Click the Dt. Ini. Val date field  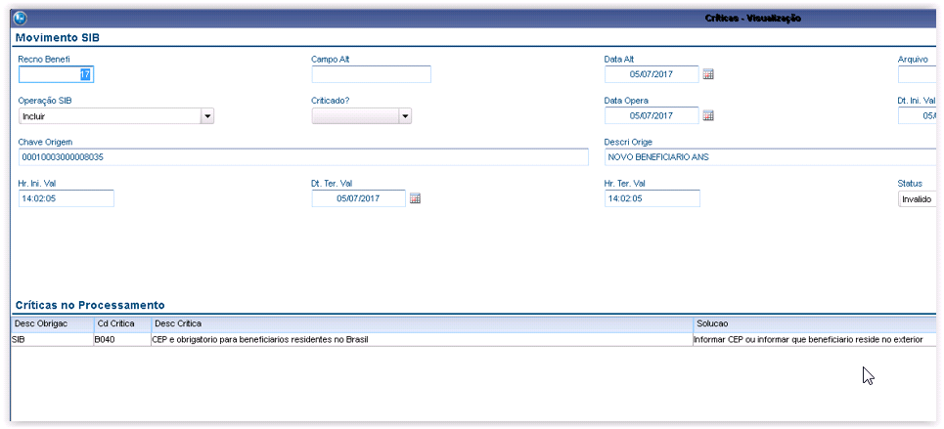918,115
